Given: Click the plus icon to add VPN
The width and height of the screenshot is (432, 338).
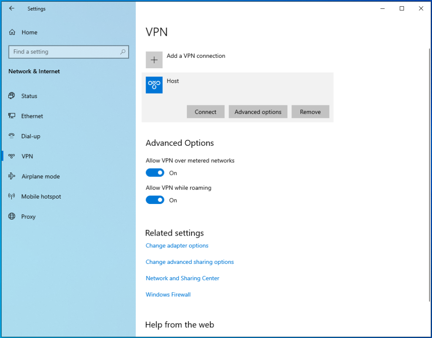Looking at the screenshot, I should pyautogui.click(x=154, y=60).
